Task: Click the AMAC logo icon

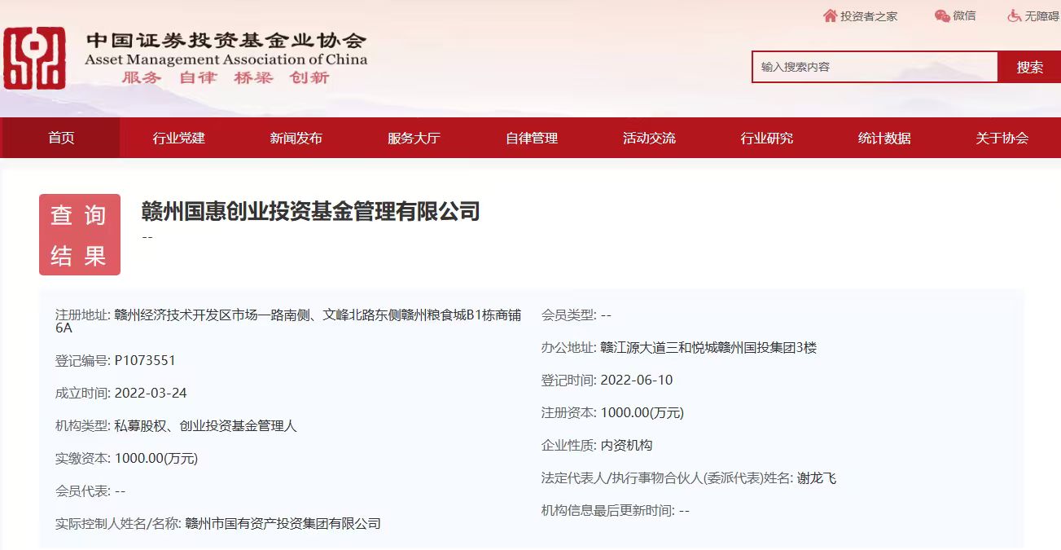Action: point(35,59)
